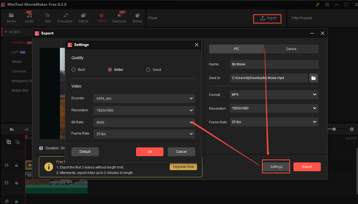The height and width of the screenshot is (204, 358).
Task: Select the Motion Blur filter category
Action: click(x=20, y=91)
